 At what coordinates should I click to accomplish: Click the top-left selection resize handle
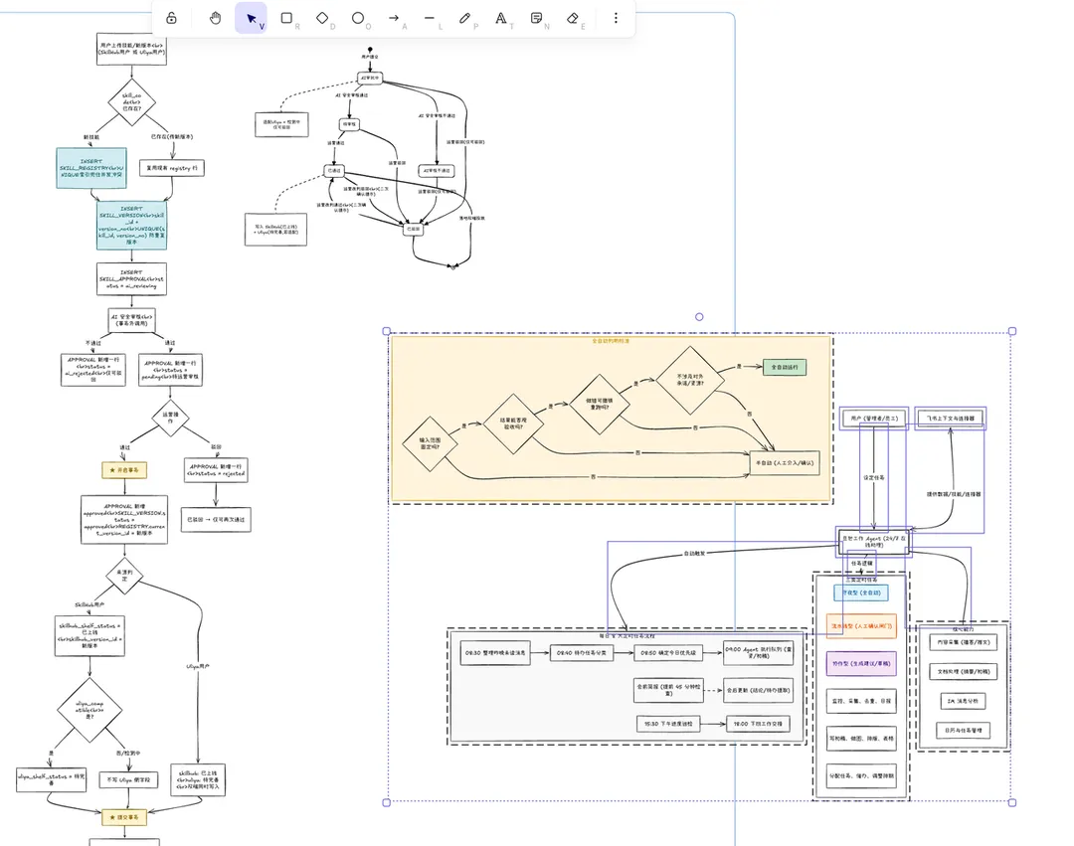(x=386, y=331)
